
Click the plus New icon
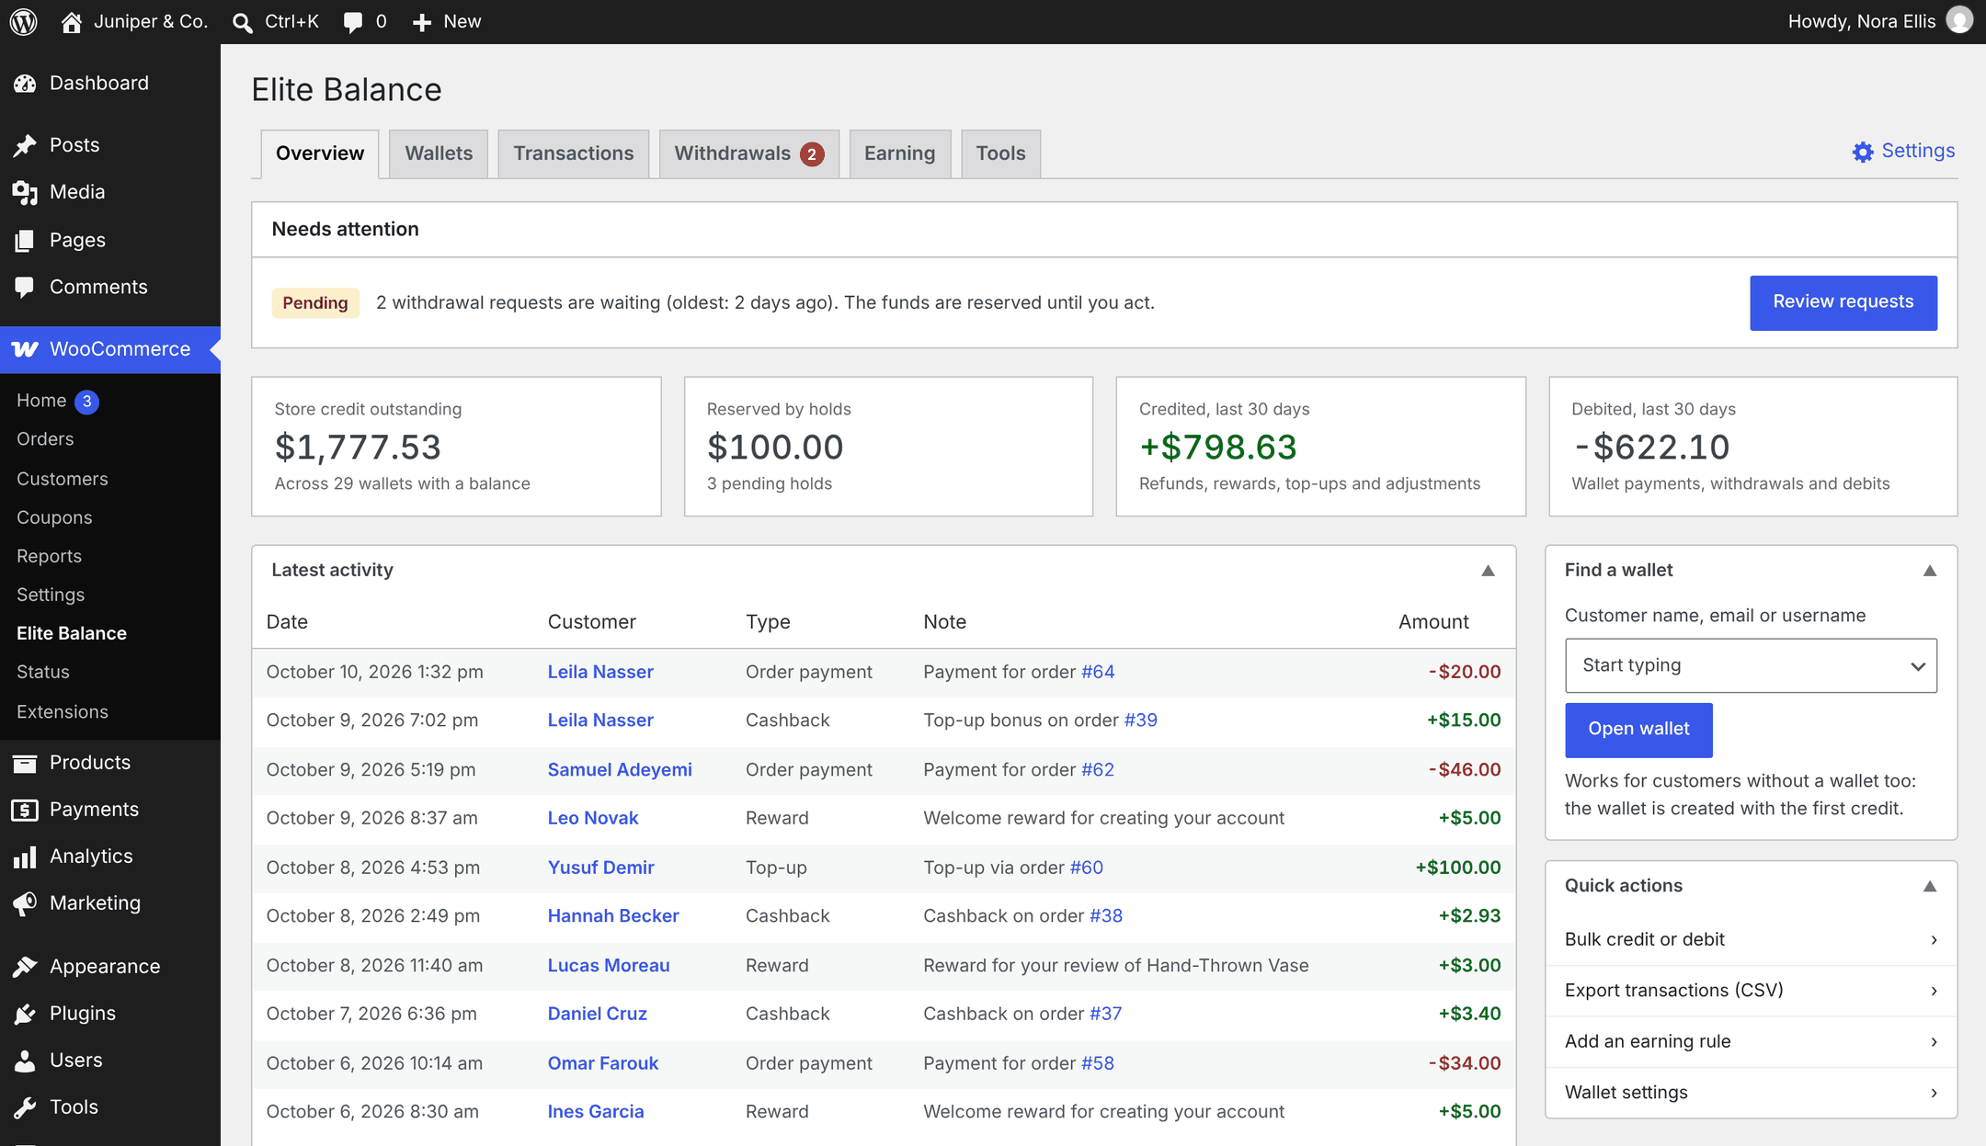(422, 22)
